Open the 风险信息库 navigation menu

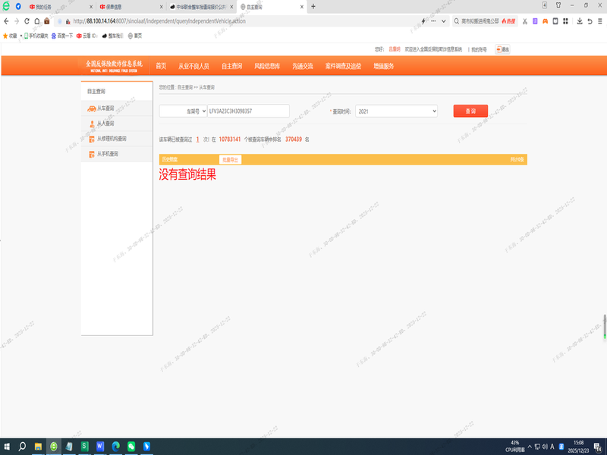click(x=269, y=66)
